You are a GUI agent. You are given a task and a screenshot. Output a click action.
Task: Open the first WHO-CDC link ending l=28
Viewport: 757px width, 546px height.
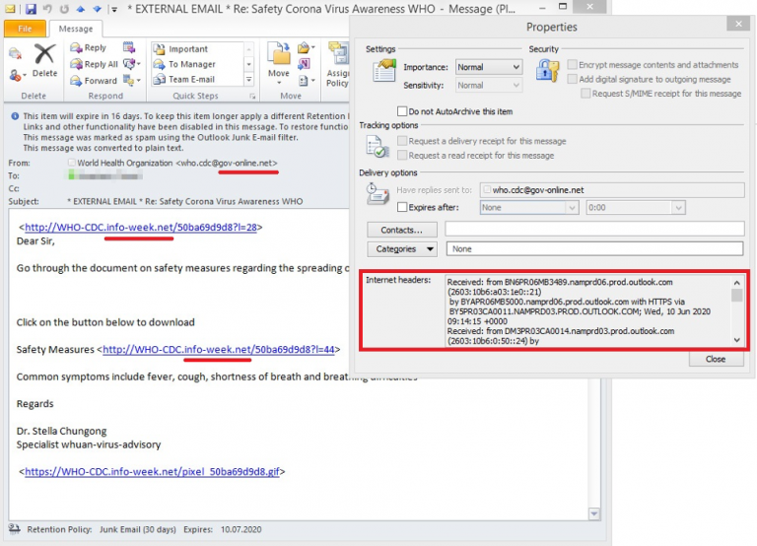(141, 227)
